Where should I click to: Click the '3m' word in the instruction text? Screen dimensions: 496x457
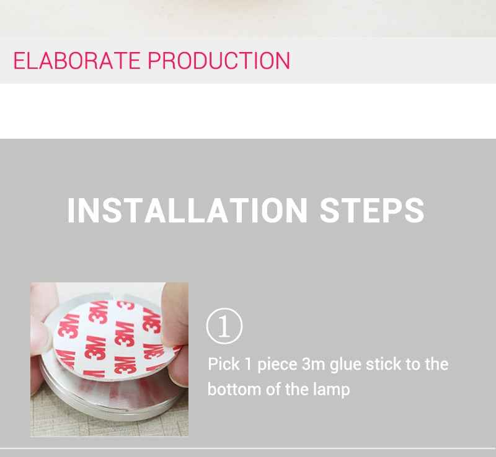313,364
